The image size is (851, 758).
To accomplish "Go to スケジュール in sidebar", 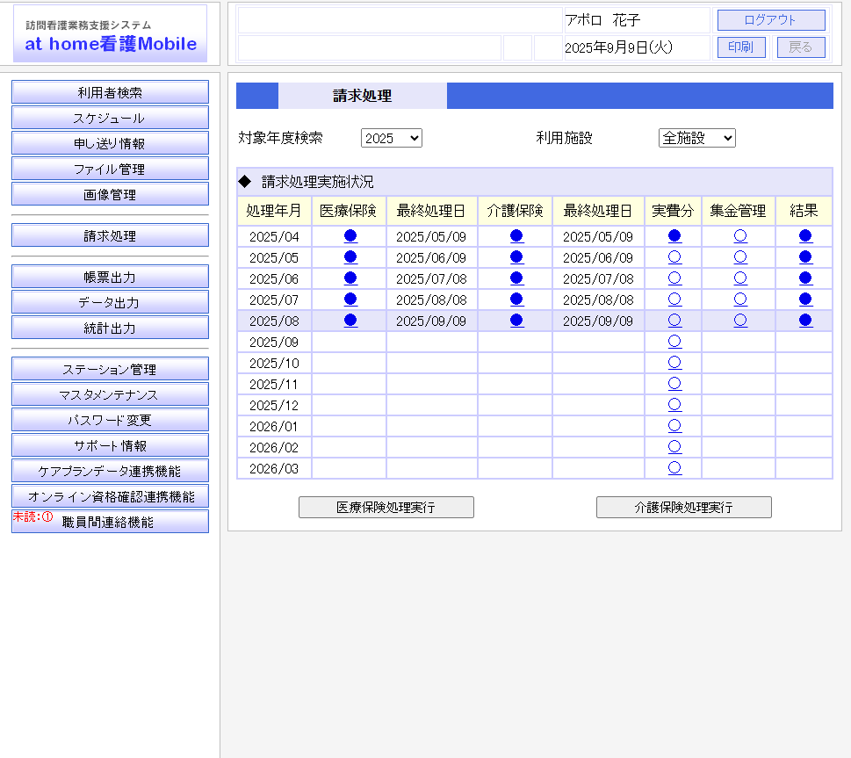I will click(x=110, y=118).
